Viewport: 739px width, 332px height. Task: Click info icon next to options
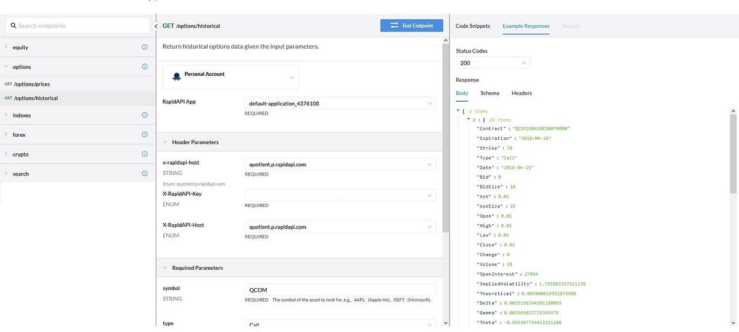click(x=145, y=67)
